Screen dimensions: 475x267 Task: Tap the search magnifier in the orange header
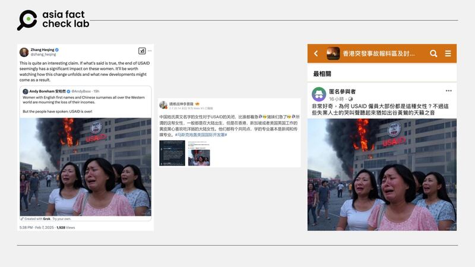433,53
